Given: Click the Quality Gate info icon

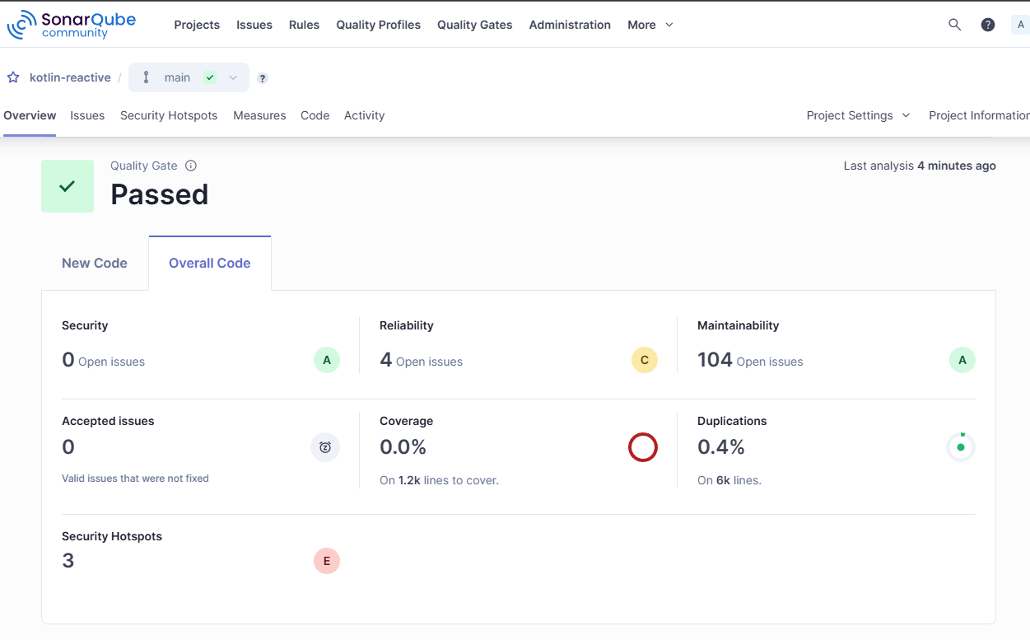Looking at the screenshot, I should [x=191, y=166].
